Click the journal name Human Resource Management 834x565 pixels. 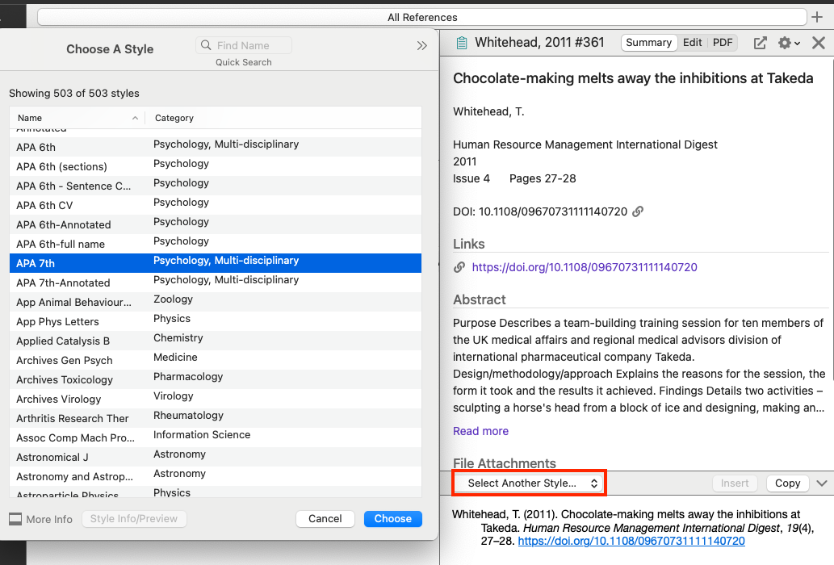585,144
